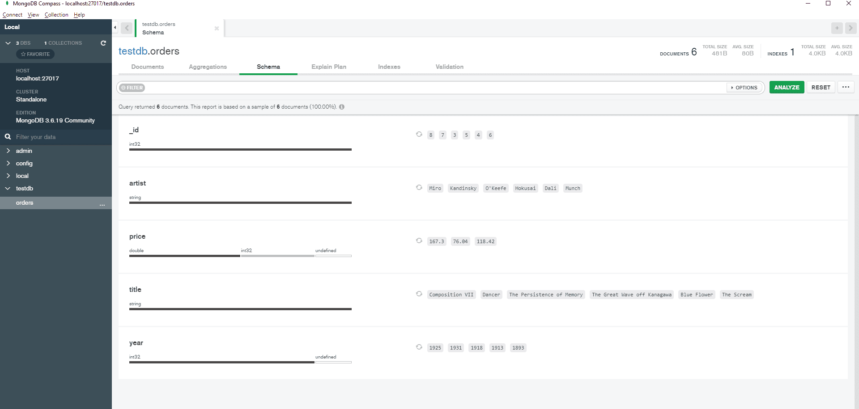Click the refresh icon beside year values

[x=419, y=347]
